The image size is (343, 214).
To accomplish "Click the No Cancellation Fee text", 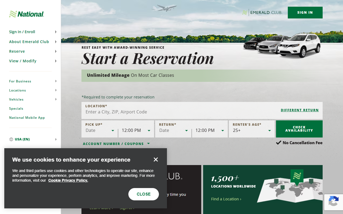I will pyautogui.click(x=303, y=143).
